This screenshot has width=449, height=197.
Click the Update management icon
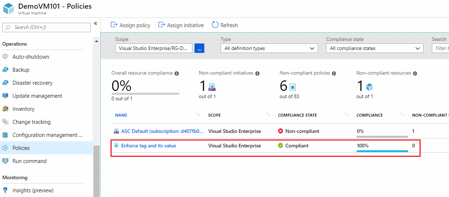point(5,96)
